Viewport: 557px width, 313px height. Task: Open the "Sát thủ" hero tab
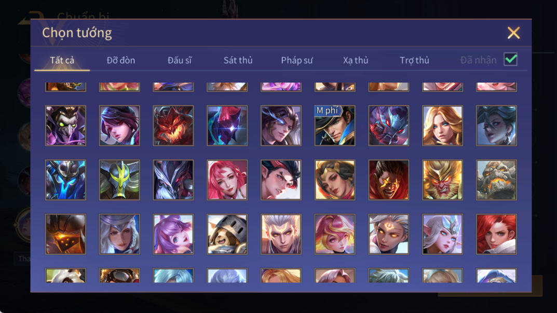(x=238, y=60)
